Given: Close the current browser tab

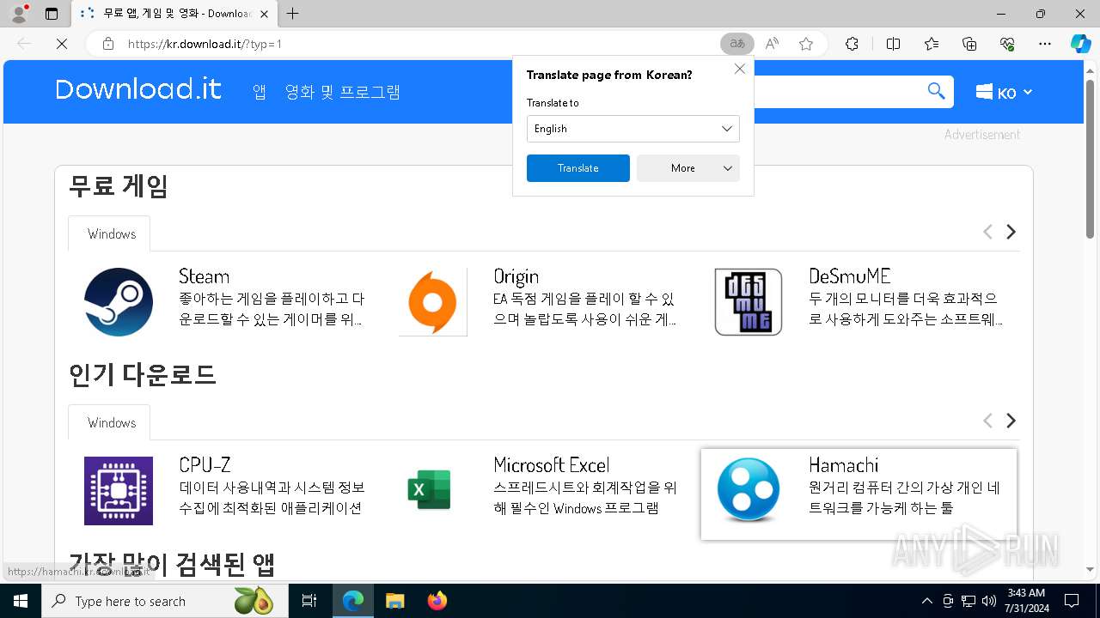Looking at the screenshot, I should point(264,14).
